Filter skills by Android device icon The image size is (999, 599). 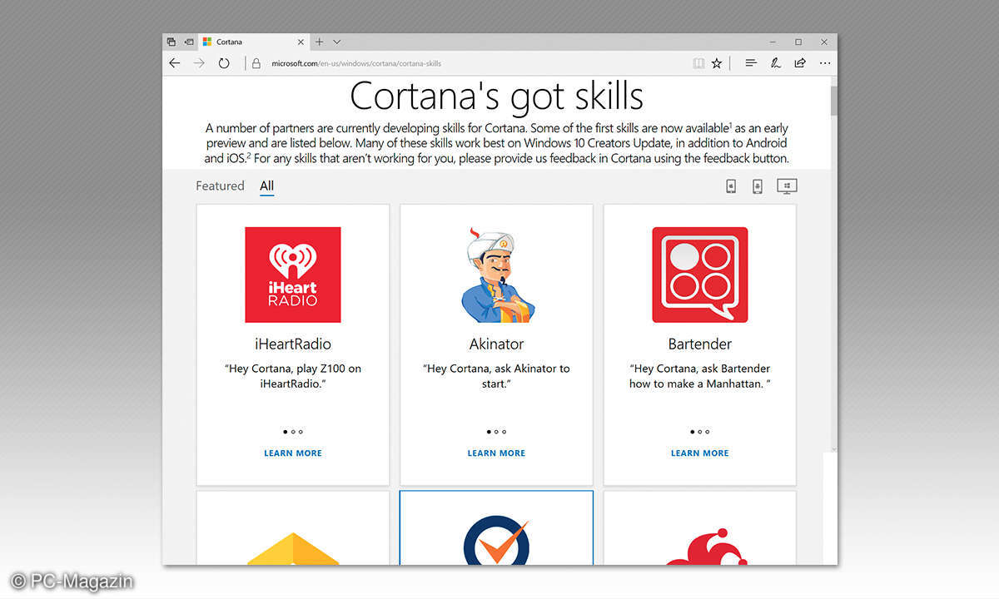pos(758,186)
